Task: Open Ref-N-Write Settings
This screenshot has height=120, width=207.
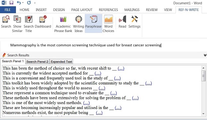Action: 134,22
